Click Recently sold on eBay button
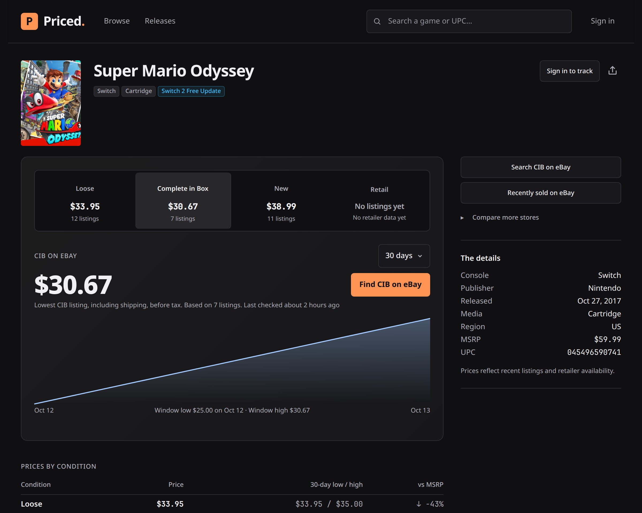 (540, 193)
